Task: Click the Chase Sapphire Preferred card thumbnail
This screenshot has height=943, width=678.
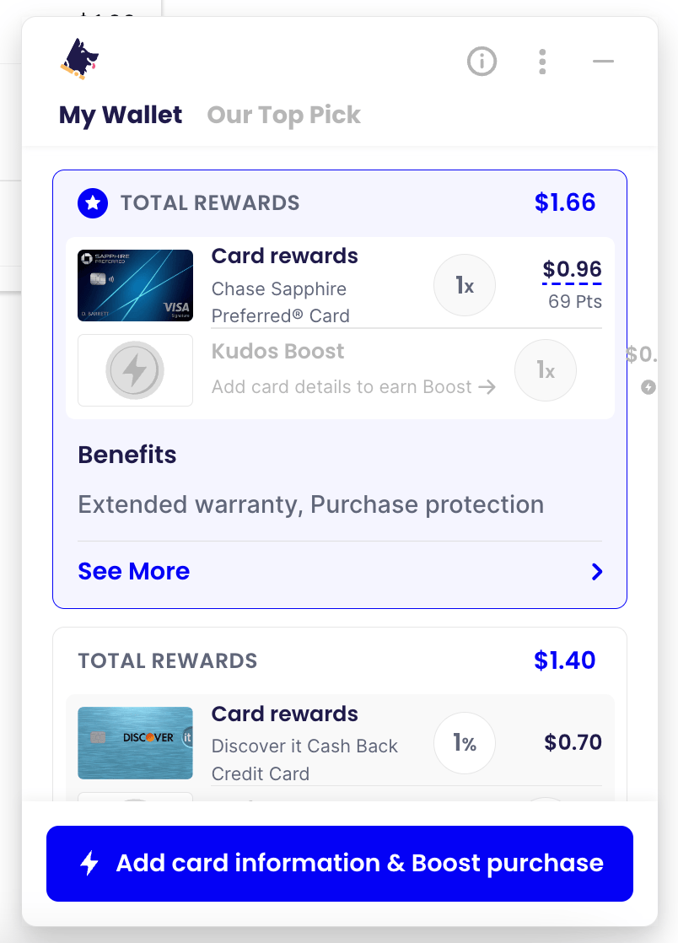Action: tap(135, 284)
